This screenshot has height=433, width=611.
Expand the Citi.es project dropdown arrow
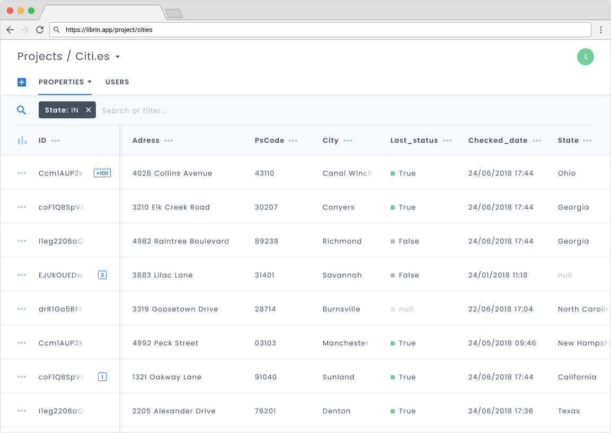click(x=117, y=57)
